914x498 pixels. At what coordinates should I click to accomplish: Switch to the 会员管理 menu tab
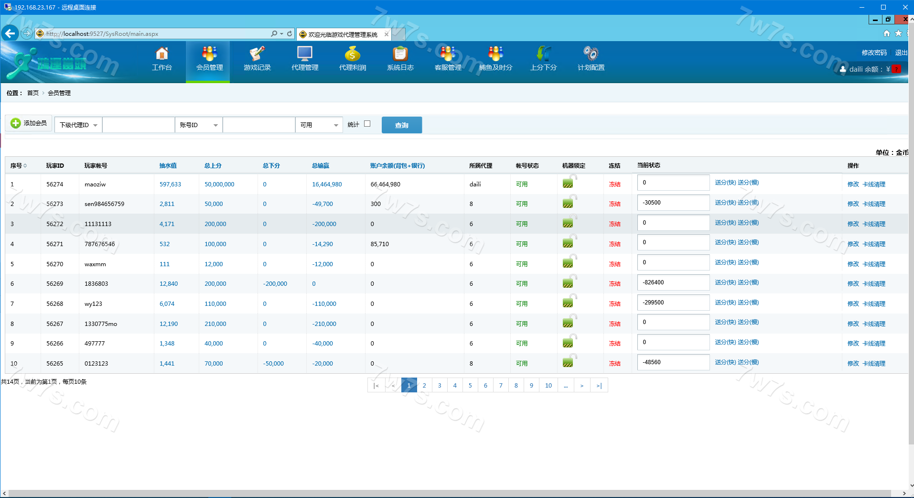(209, 60)
